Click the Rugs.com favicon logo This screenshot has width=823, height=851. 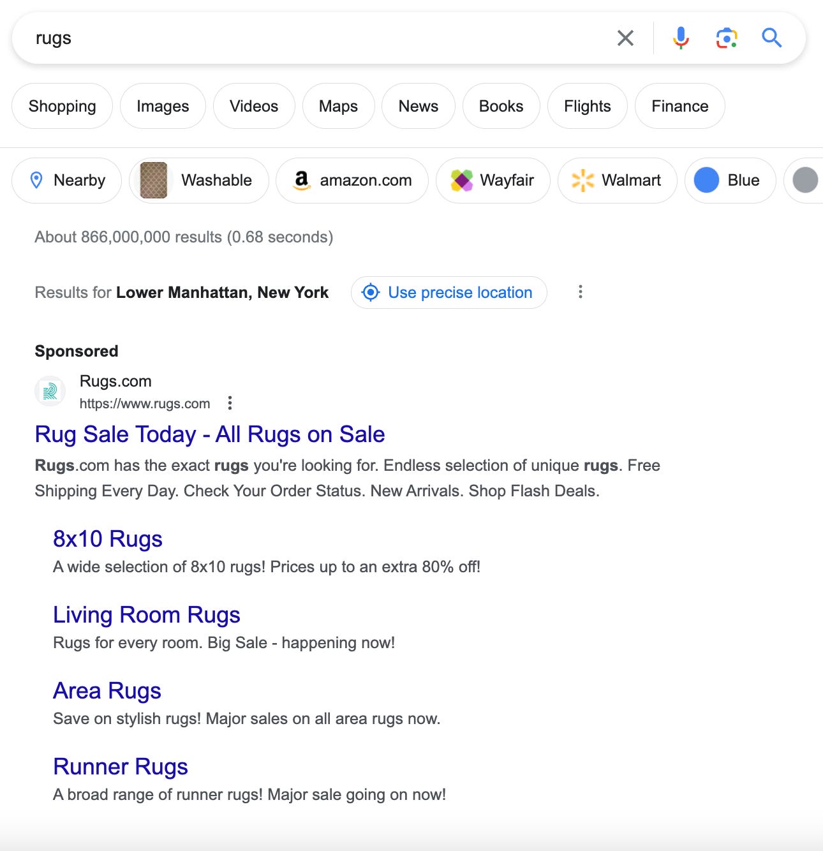point(50,391)
